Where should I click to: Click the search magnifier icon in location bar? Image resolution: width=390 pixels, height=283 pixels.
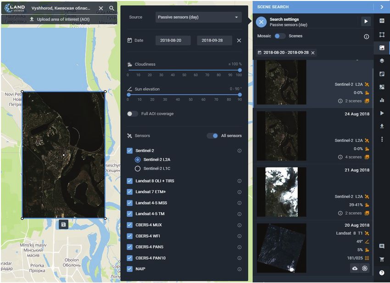click(111, 8)
